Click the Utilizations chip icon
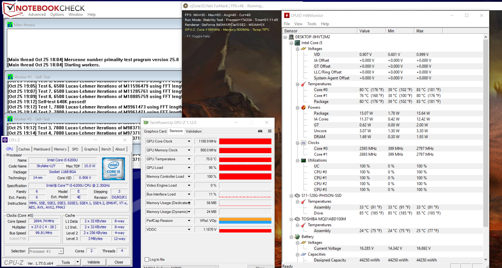The height and width of the screenshot is (268, 502). point(304,160)
